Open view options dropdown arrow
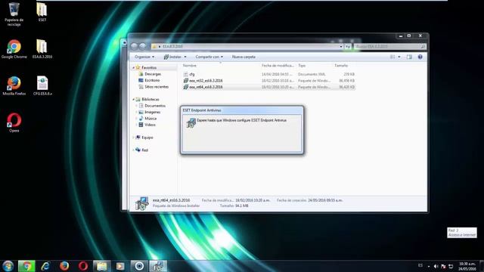This screenshot has height=272, width=484. [399, 57]
